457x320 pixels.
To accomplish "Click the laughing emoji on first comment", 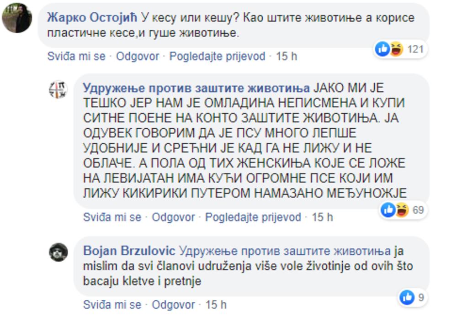I will [396, 49].
